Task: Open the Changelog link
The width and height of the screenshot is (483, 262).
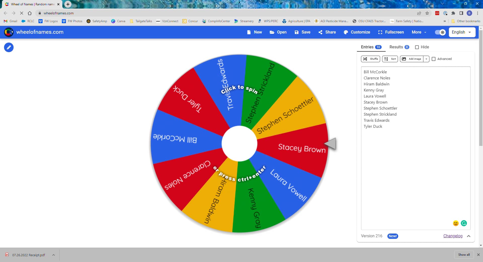Action: pyautogui.click(x=453, y=236)
